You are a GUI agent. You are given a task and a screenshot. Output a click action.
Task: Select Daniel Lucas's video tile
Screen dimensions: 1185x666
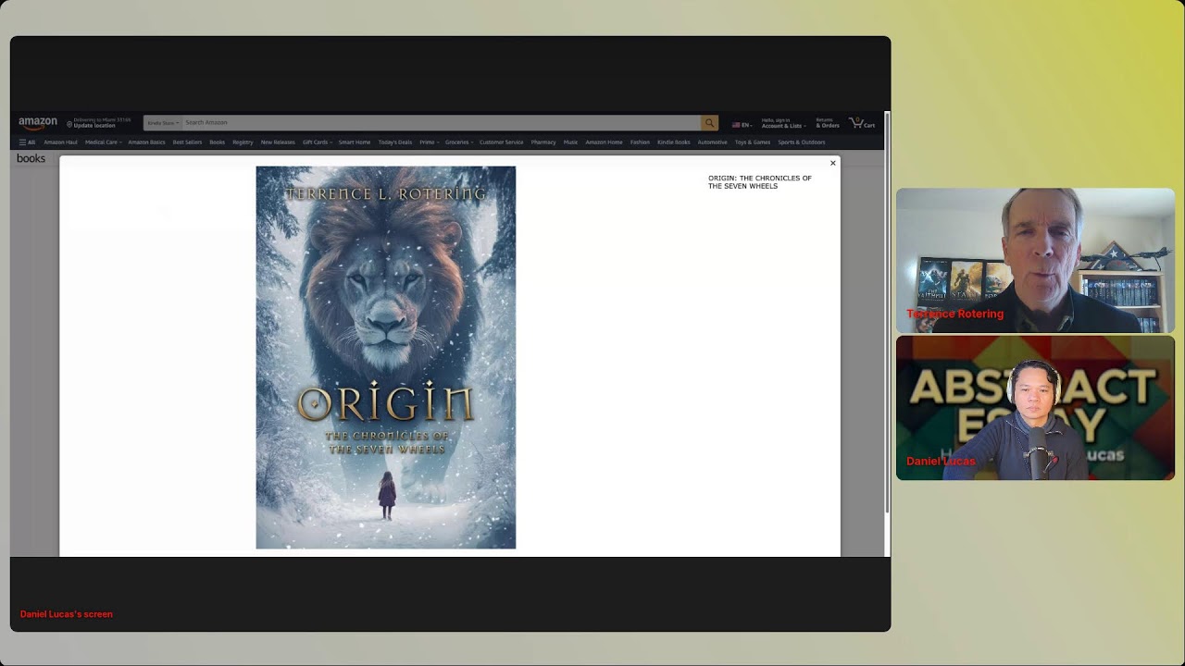click(x=1035, y=408)
